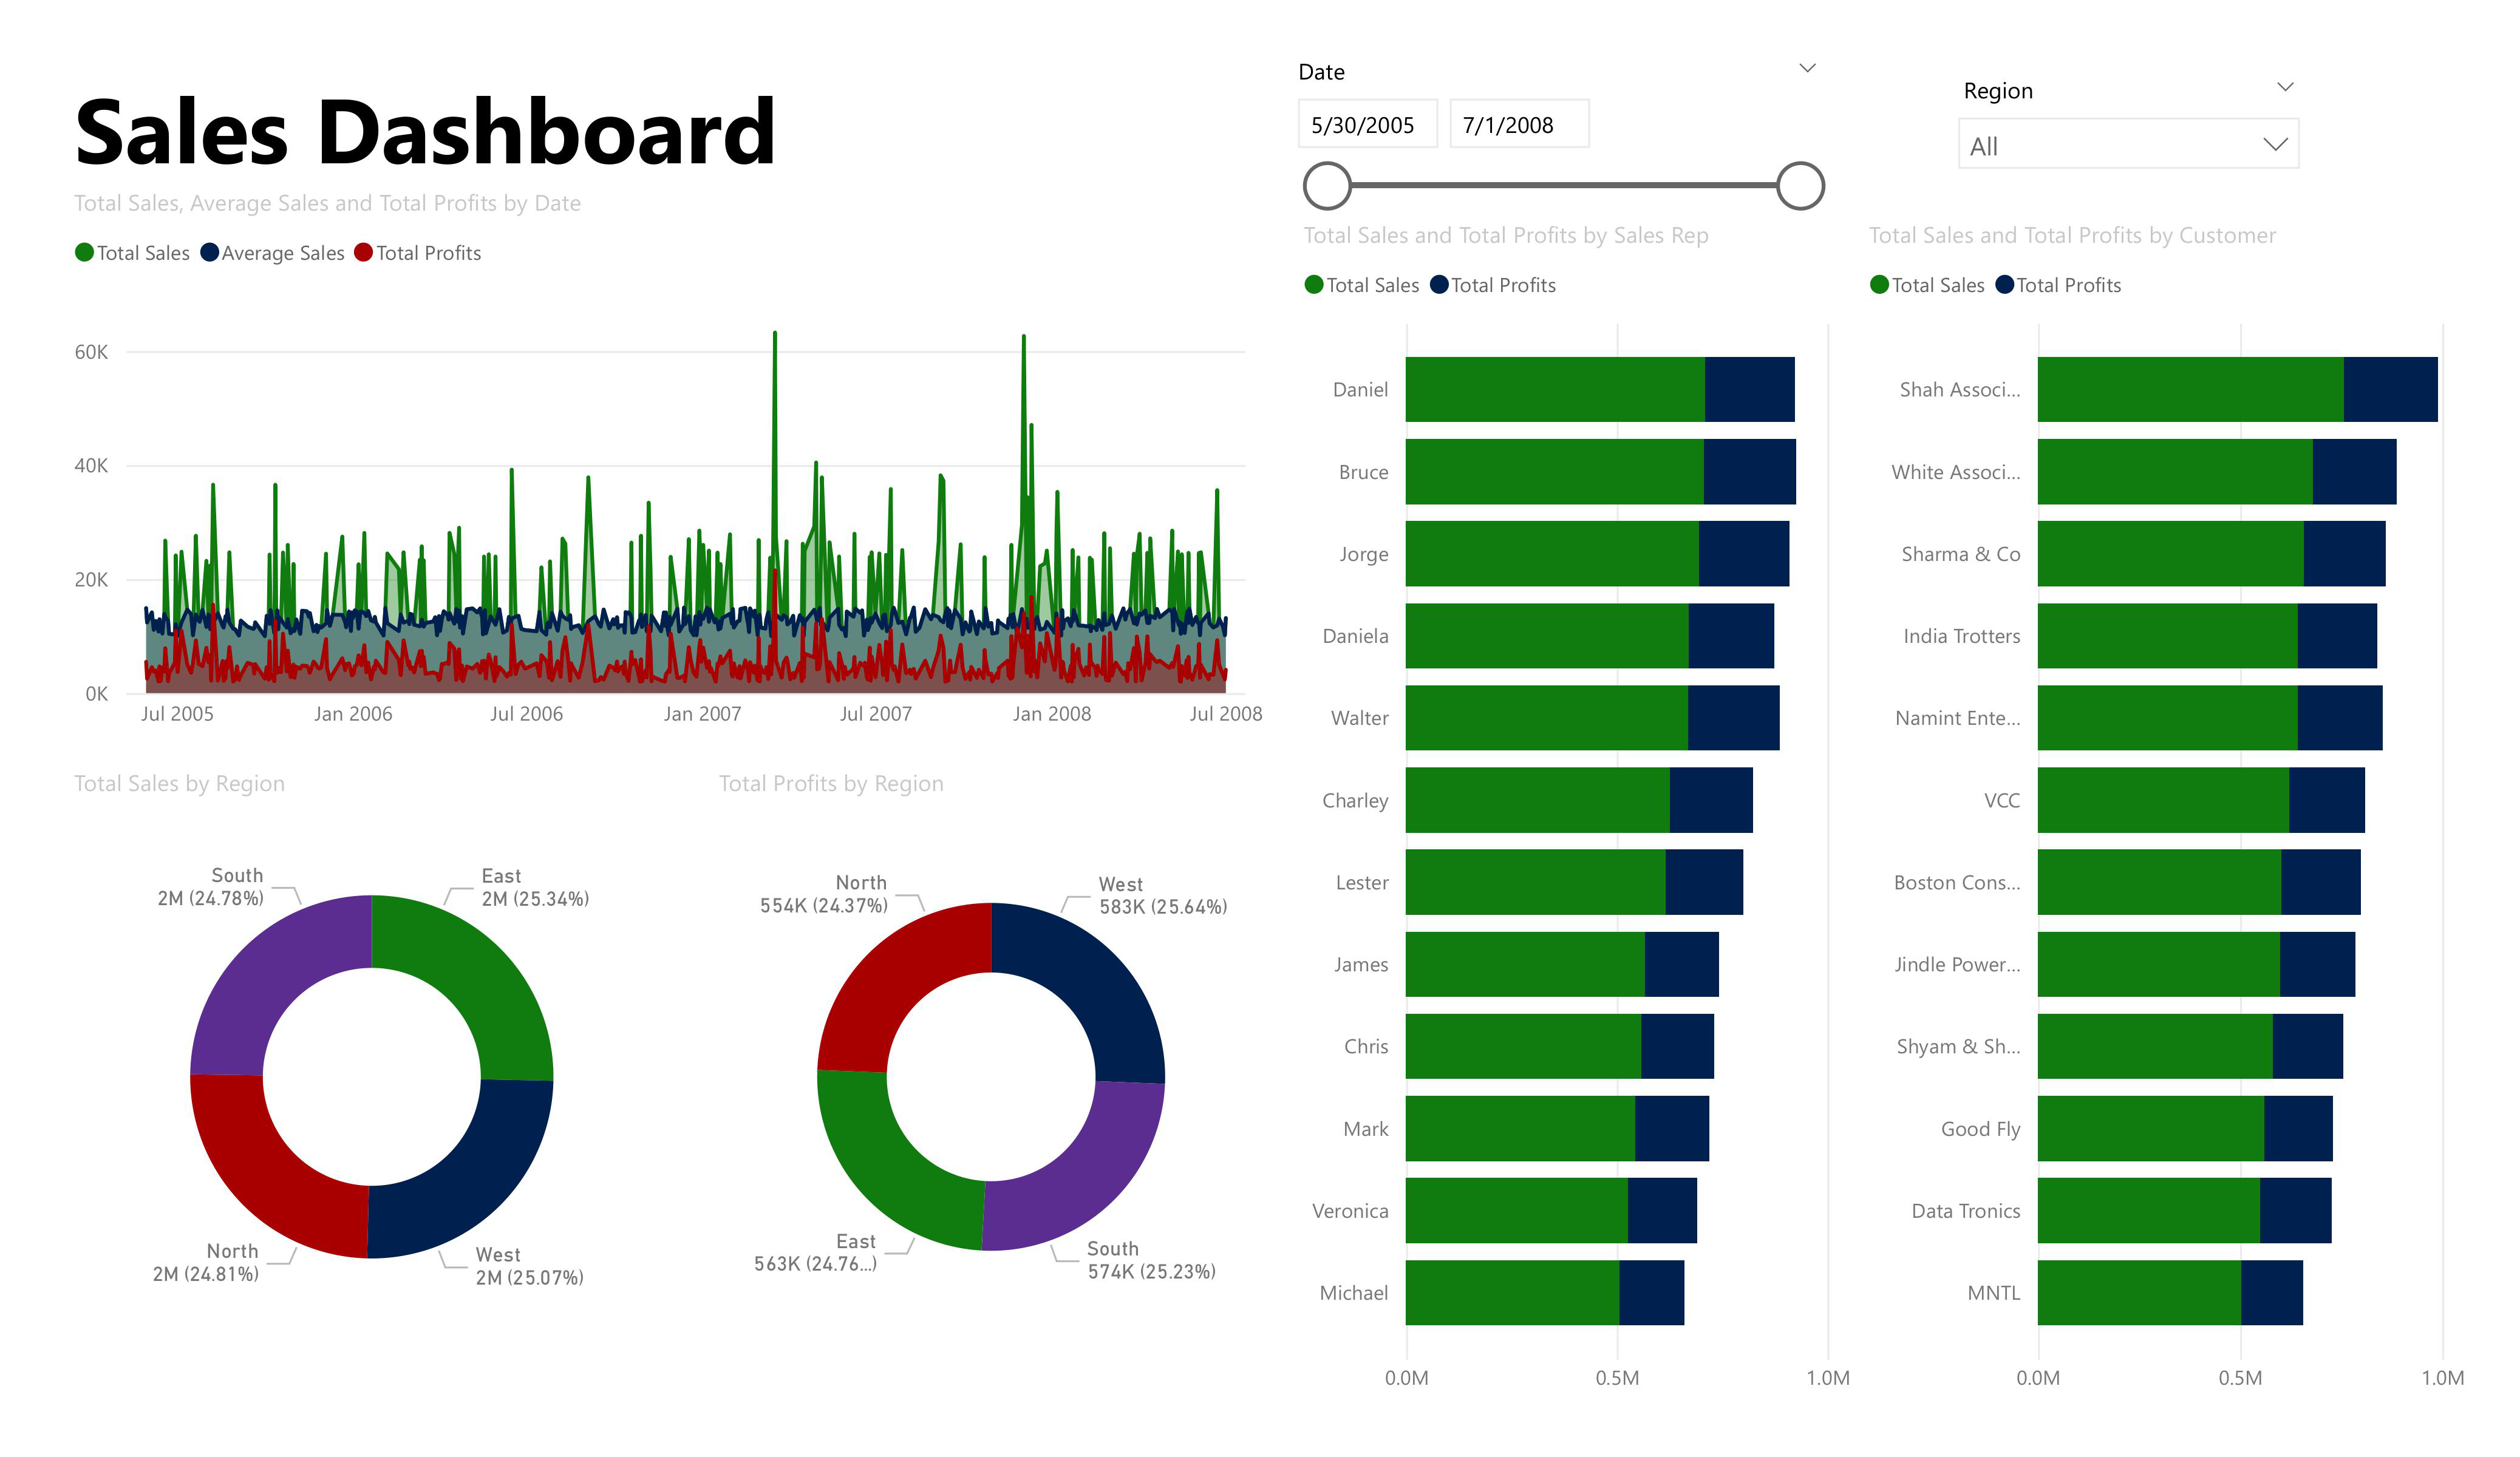The image size is (2520, 1457).
Task: Click the red Total Profits legend marker
Action: pyautogui.click(x=364, y=253)
